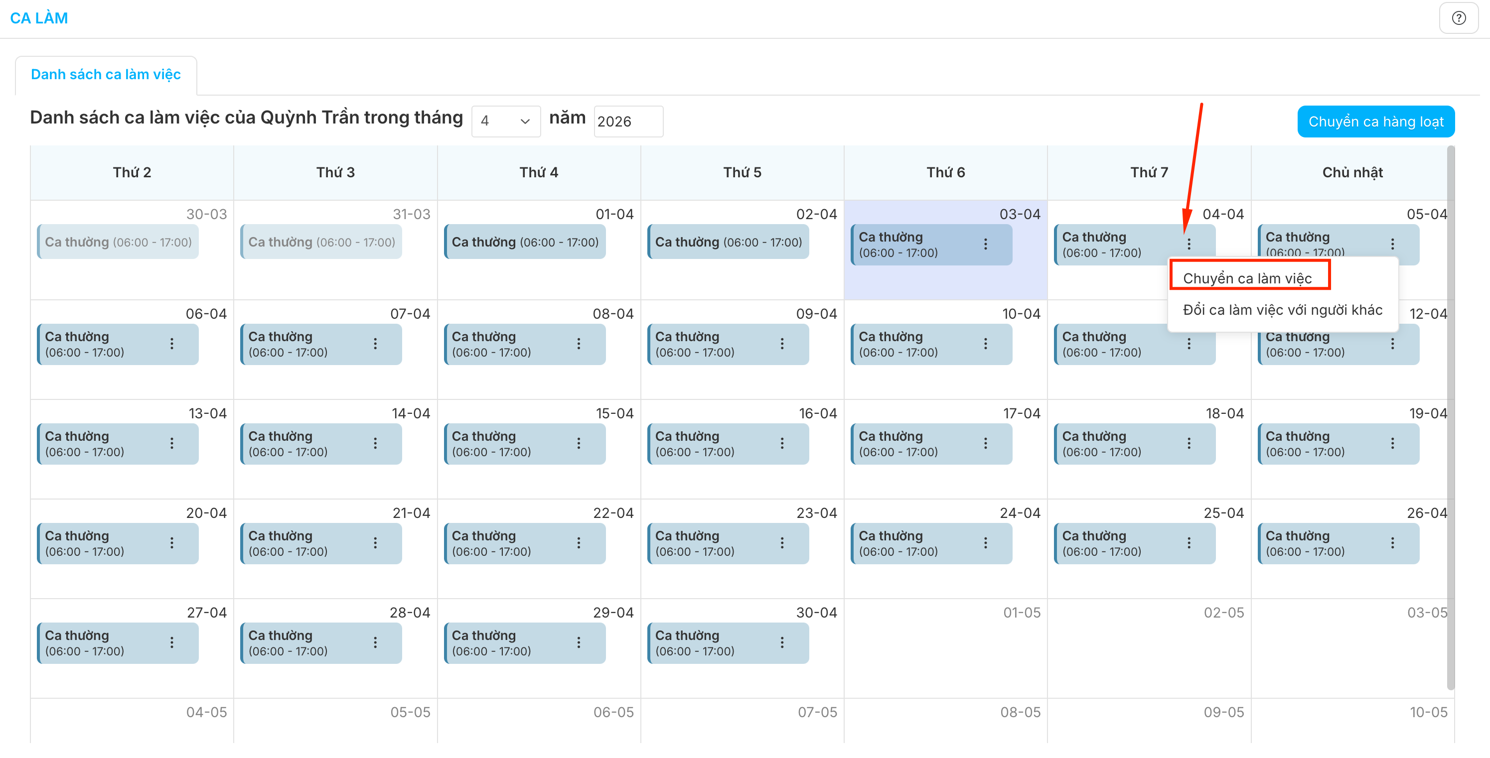The image size is (1490, 758).
Task: Click 'Chuyển ca hàng loạt' button
Action: pyautogui.click(x=1375, y=122)
